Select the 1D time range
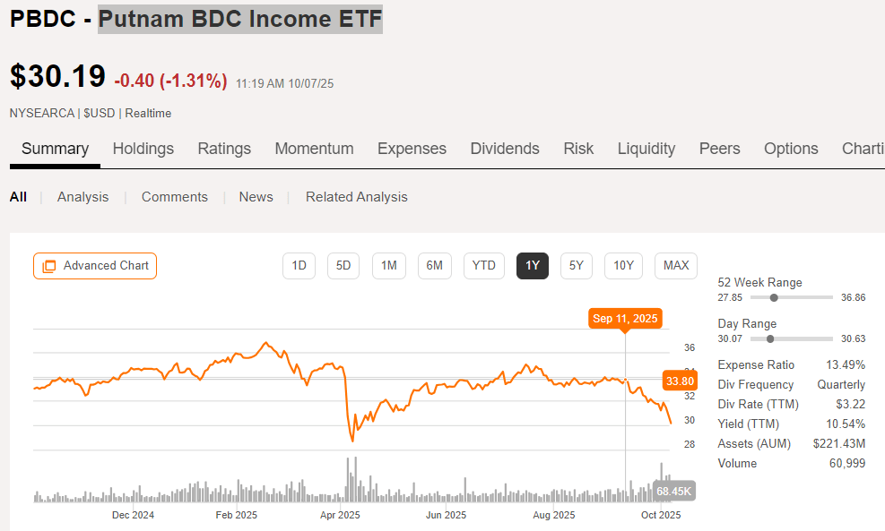 point(299,266)
